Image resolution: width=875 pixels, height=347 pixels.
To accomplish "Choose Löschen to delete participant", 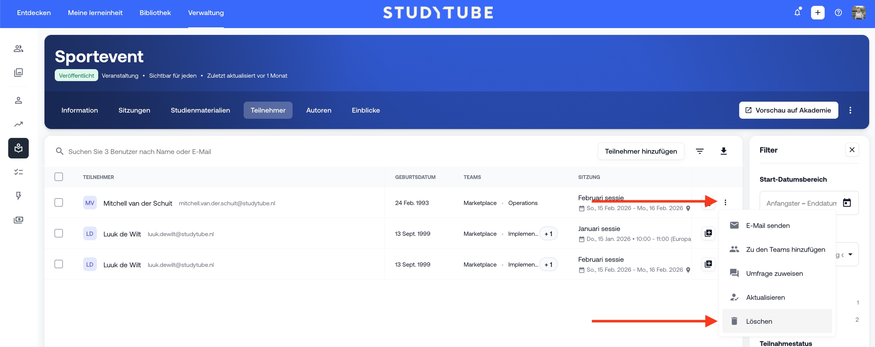I will (x=777, y=321).
